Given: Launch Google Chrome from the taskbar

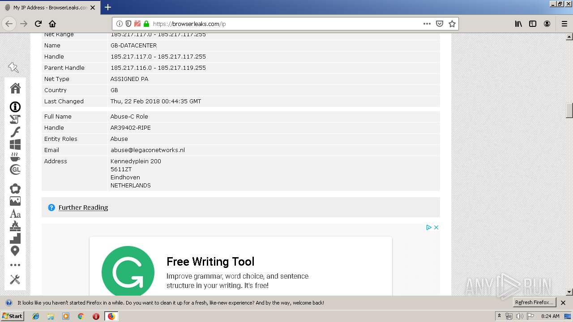Looking at the screenshot, I should point(81,316).
